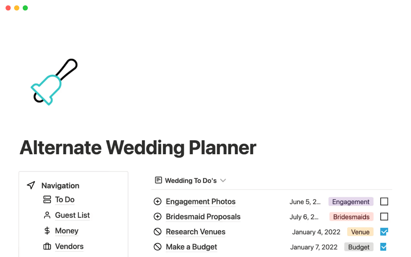Click the To Do card icon in Navigation
Screen dimensions: 411x257
point(47,200)
